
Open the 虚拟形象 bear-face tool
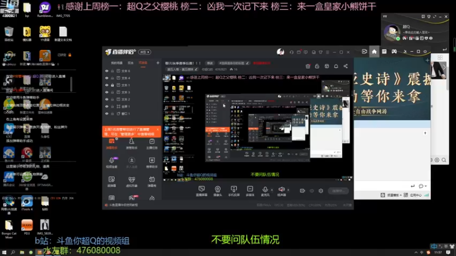tap(132, 181)
